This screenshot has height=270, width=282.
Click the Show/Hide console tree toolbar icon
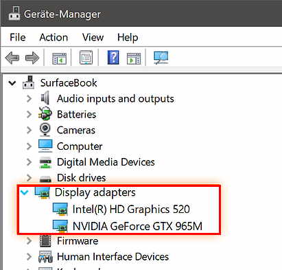coord(59,58)
